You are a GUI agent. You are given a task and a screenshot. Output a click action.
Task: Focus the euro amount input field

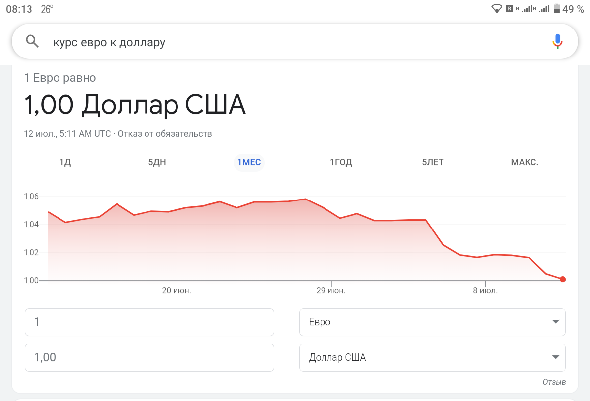pos(149,322)
